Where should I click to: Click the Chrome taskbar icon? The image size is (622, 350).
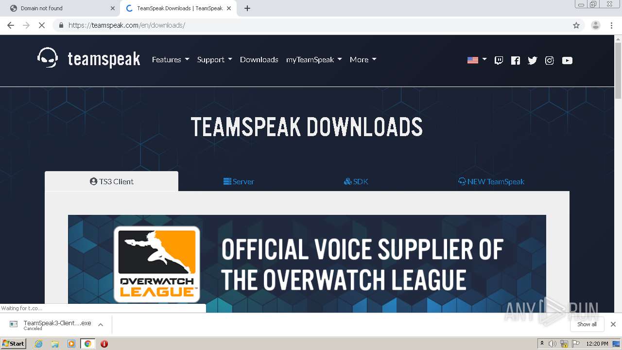pyautogui.click(x=88, y=344)
